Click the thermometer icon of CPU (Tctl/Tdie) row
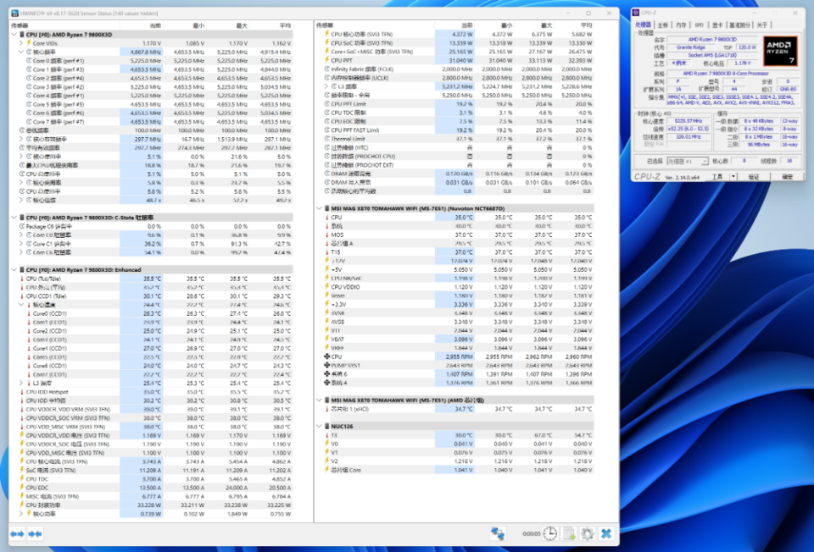814x552 pixels. (x=22, y=279)
